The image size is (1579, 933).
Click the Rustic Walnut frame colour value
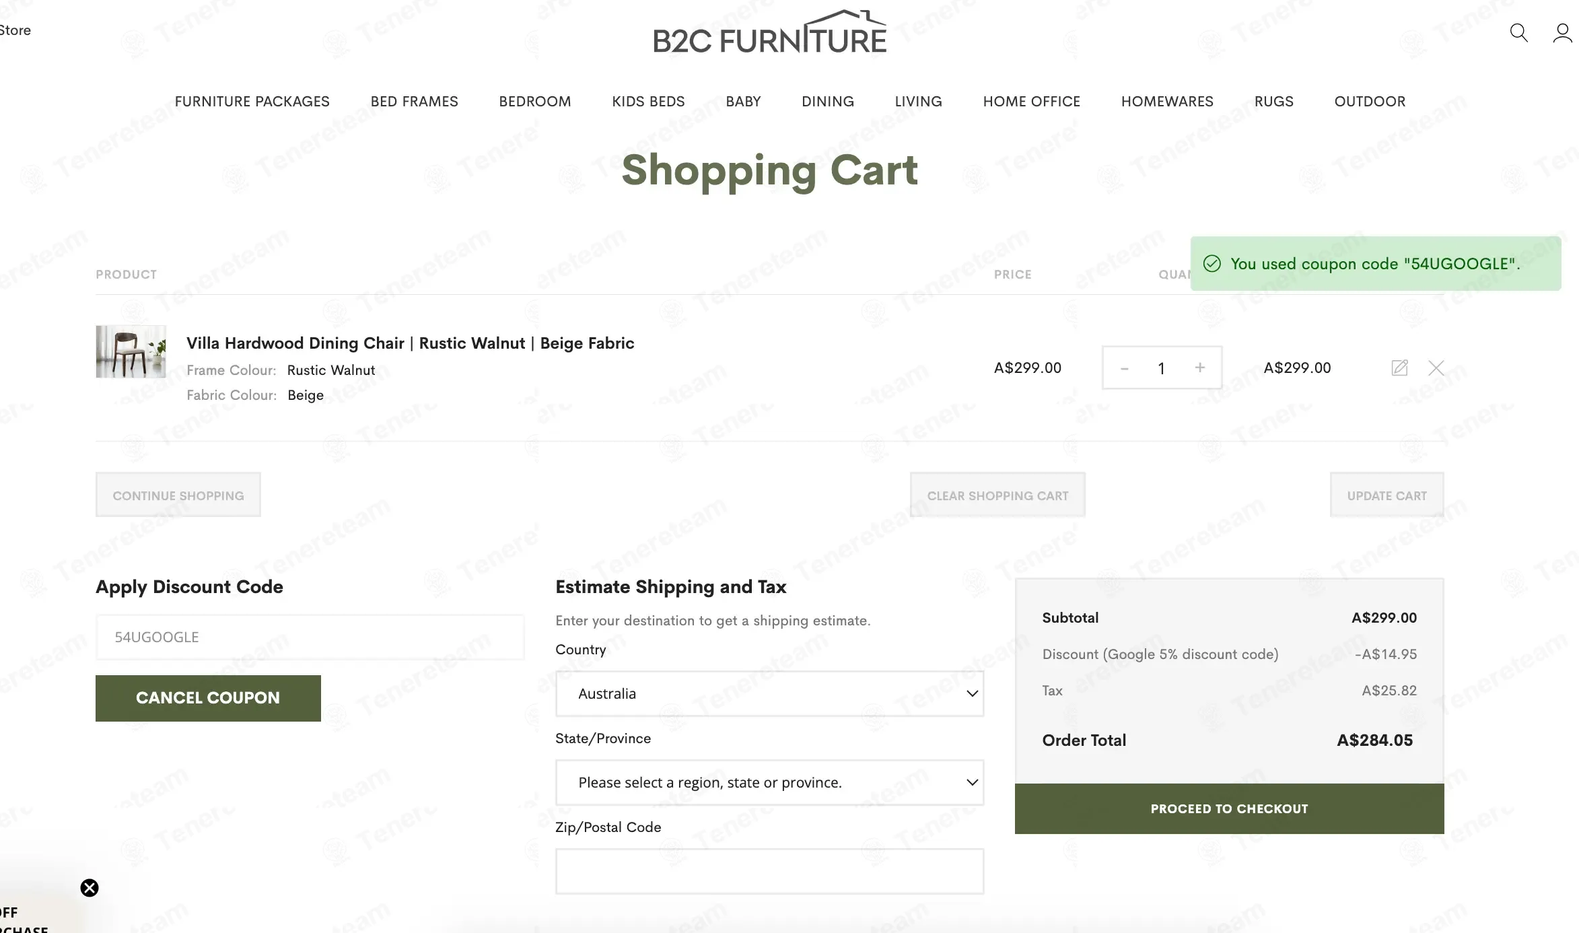coord(331,370)
